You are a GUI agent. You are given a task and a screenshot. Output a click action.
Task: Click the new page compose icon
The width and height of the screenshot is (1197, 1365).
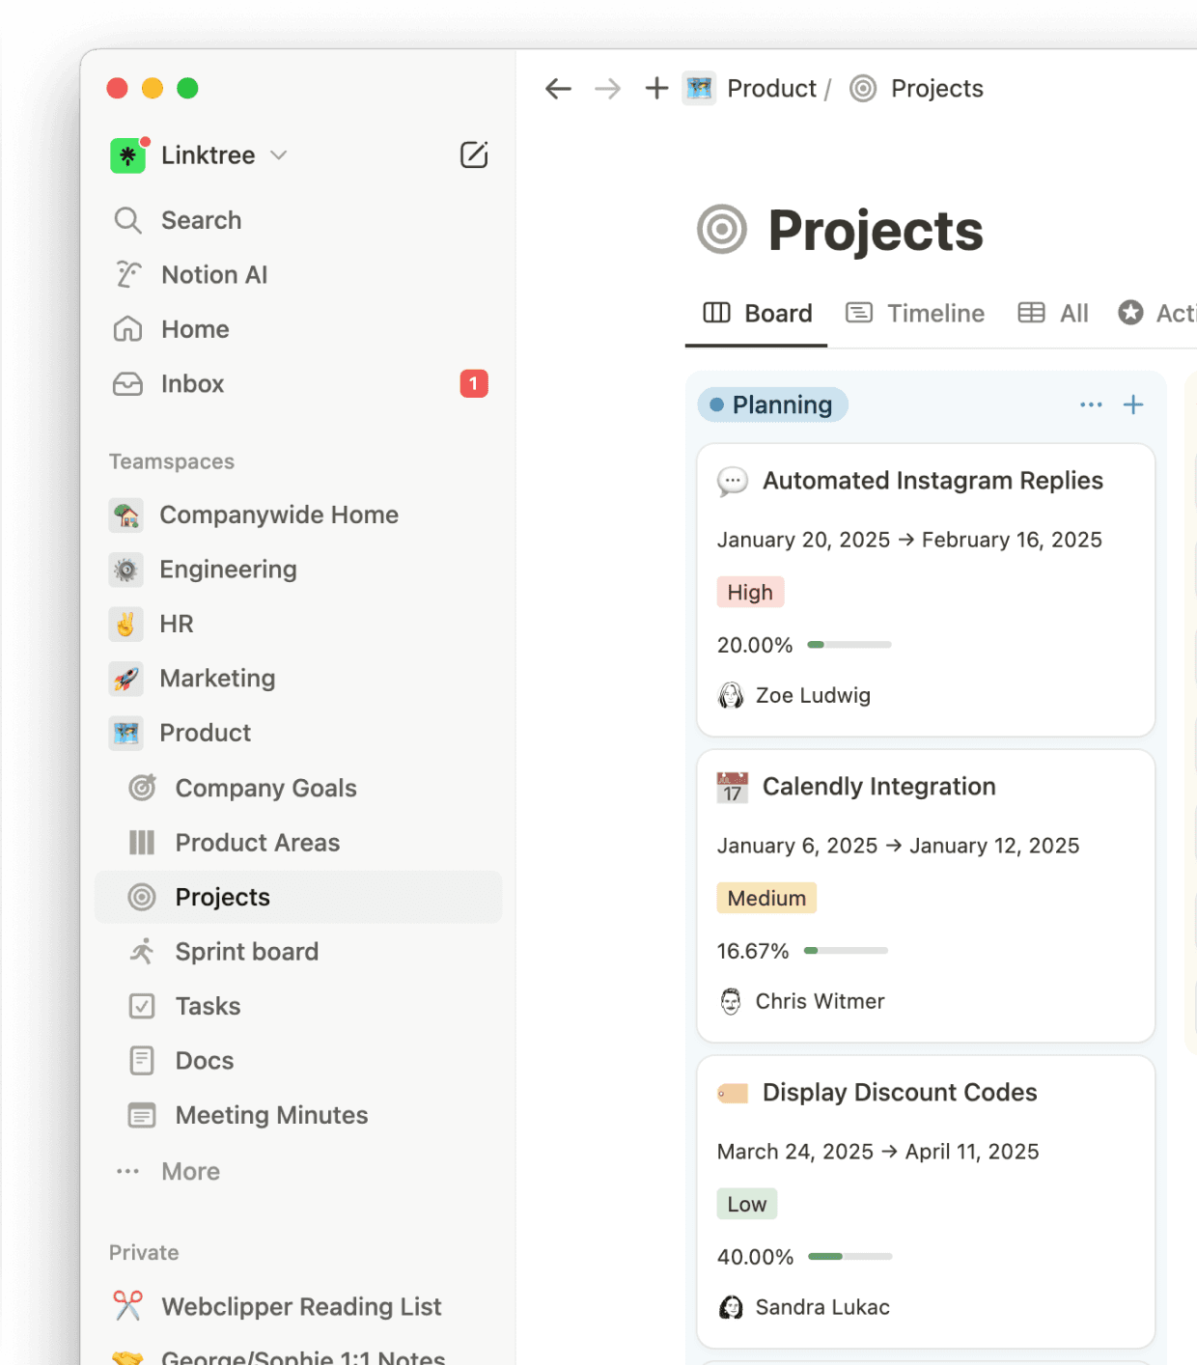click(473, 154)
